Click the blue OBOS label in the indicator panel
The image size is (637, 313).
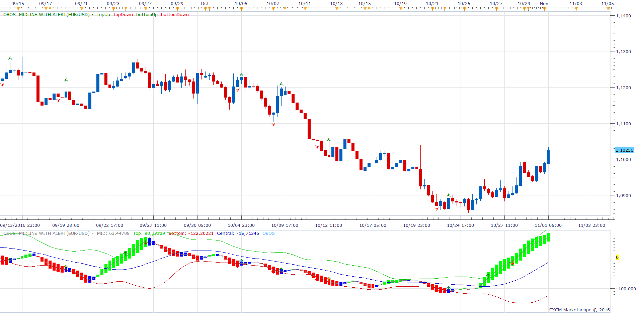tap(268, 233)
